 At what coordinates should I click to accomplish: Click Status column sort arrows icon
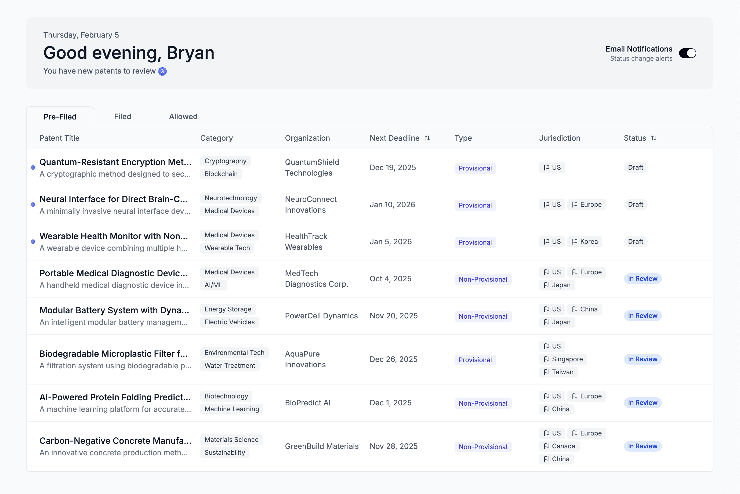tap(654, 138)
